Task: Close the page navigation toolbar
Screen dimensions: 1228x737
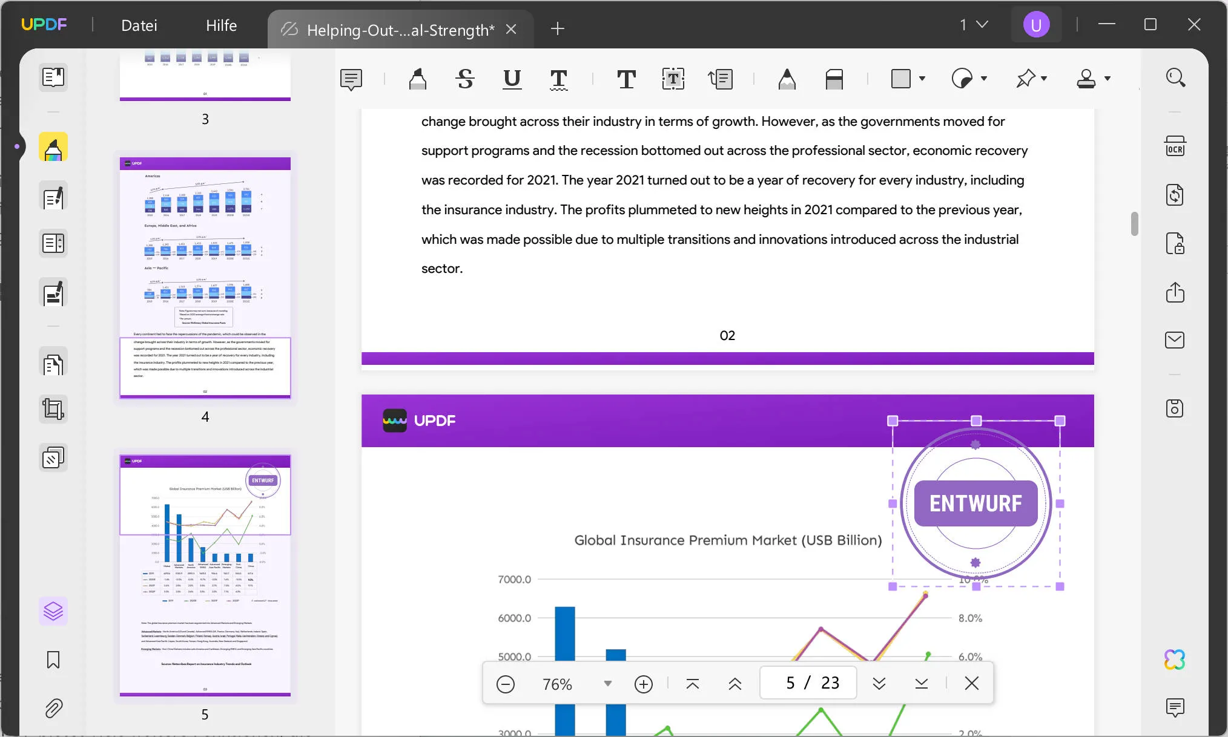Action: click(972, 684)
